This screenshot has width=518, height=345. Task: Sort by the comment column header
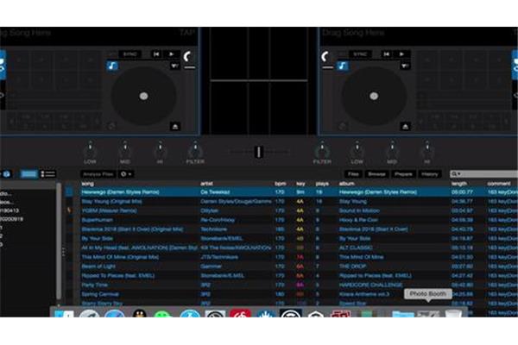pyautogui.click(x=499, y=184)
